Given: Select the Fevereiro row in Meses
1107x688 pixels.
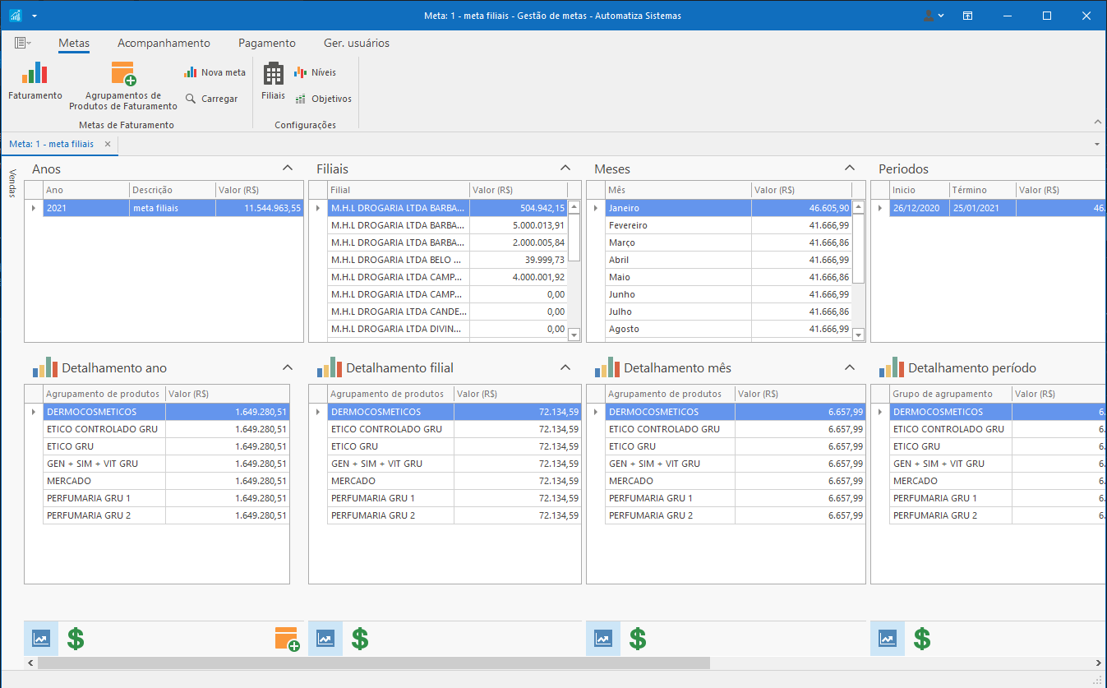Looking at the screenshot, I should point(678,225).
